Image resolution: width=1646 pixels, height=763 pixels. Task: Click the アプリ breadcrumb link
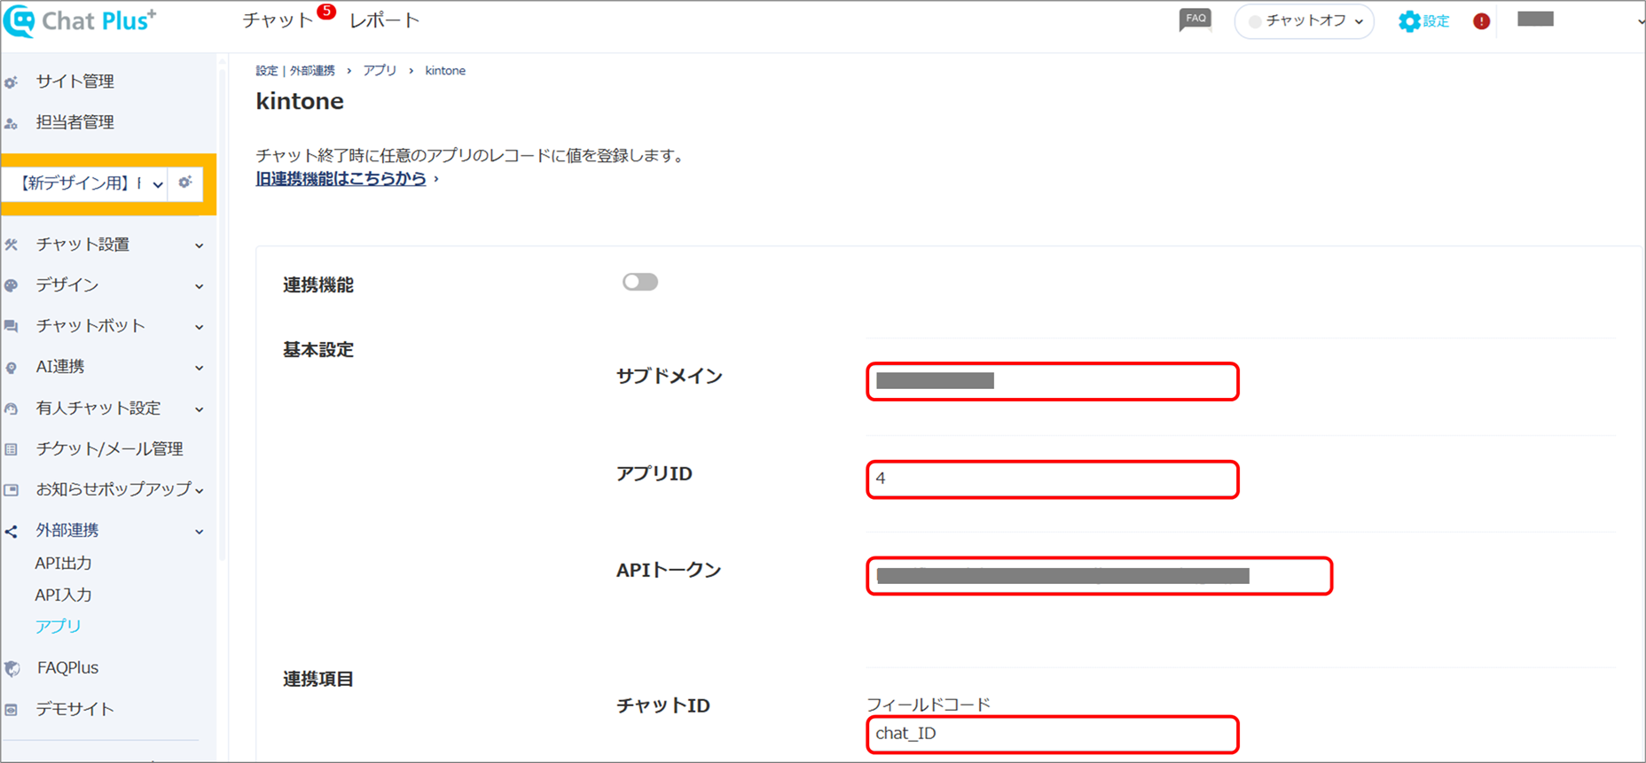[380, 71]
